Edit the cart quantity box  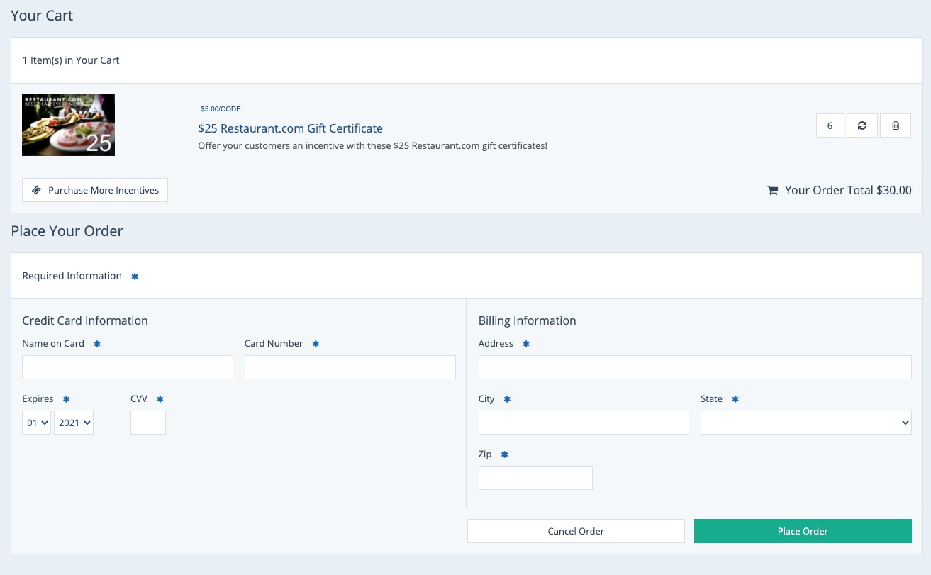coord(830,125)
